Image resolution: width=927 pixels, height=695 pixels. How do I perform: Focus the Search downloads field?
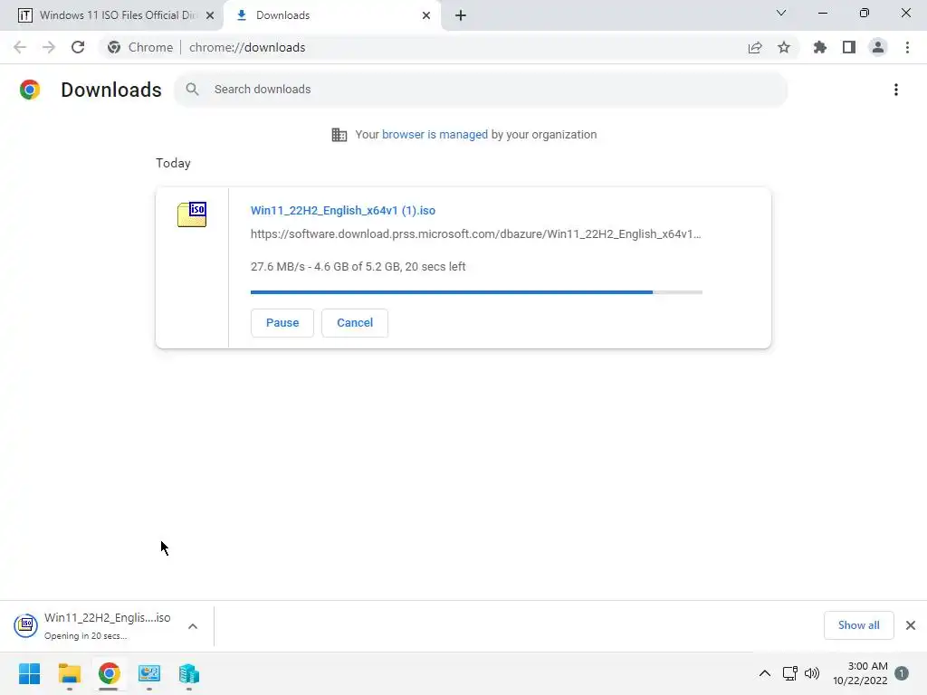(482, 90)
